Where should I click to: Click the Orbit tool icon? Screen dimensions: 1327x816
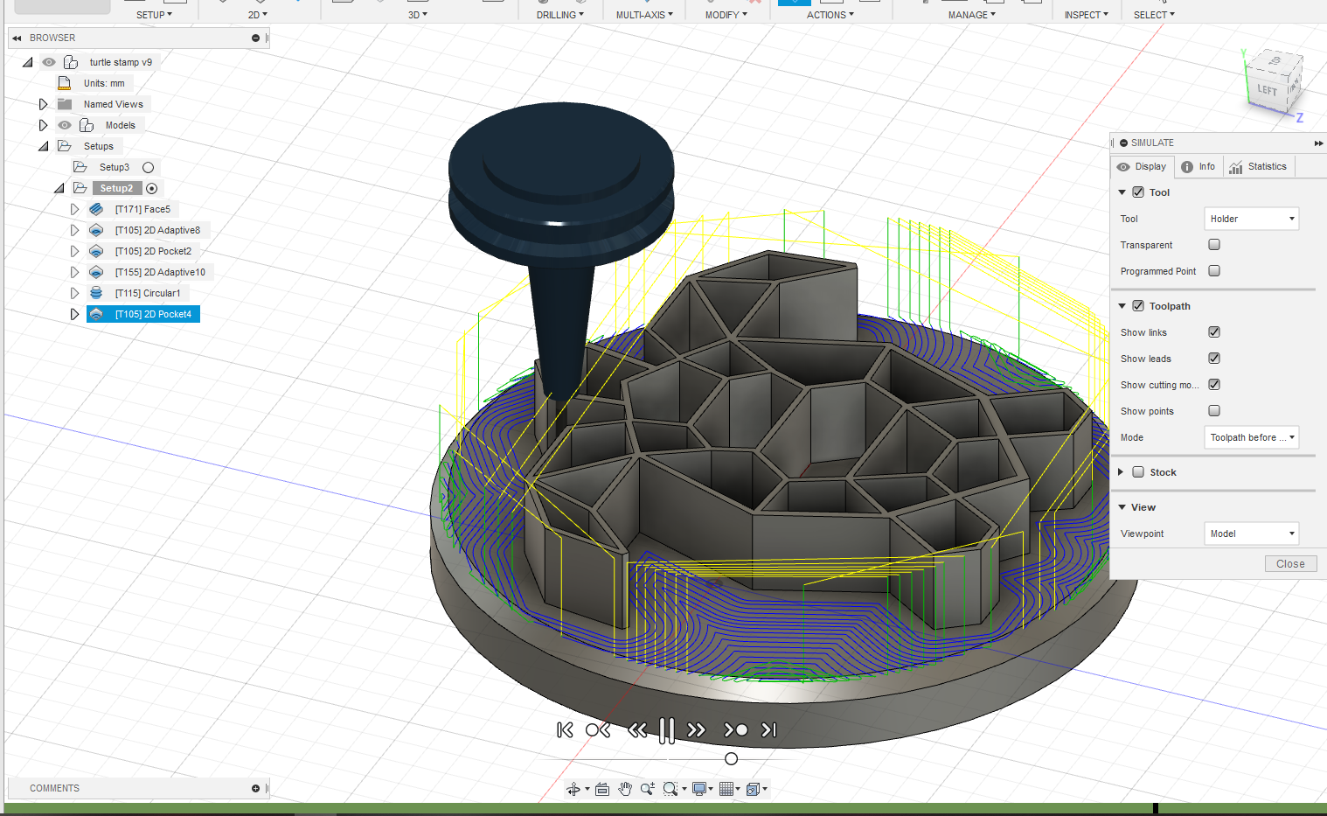pyautogui.click(x=573, y=789)
